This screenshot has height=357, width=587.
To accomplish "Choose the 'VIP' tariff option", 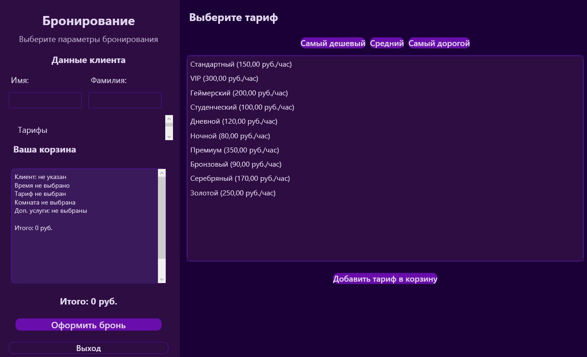I will [224, 78].
